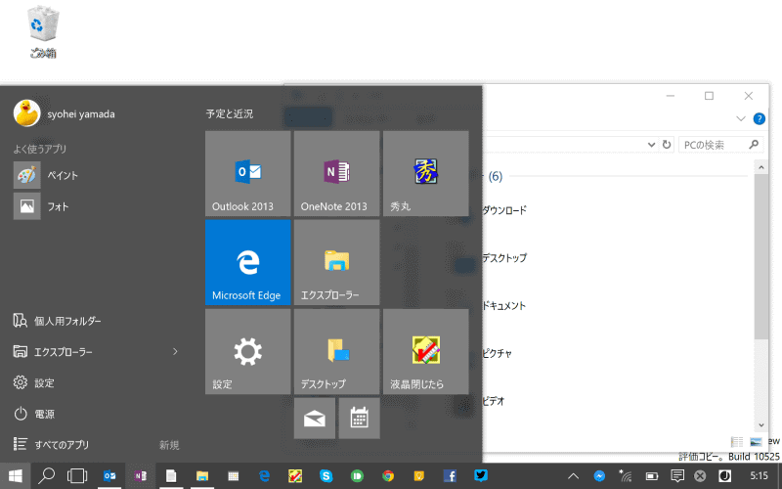The image size is (782, 489).
Task: Open the Edge icon on the taskbar
Action: click(264, 476)
